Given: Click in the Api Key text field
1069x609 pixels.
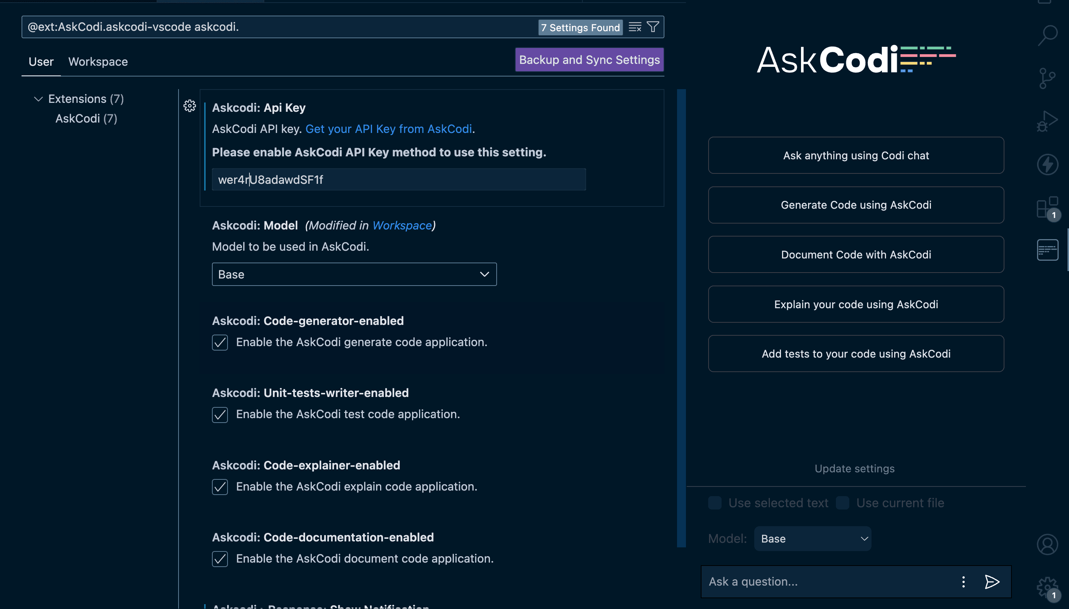Looking at the screenshot, I should tap(399, 180).
